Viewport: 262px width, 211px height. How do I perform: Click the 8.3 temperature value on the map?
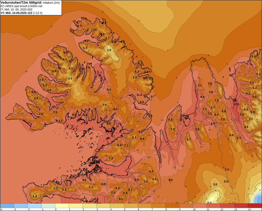pos(86,41)
